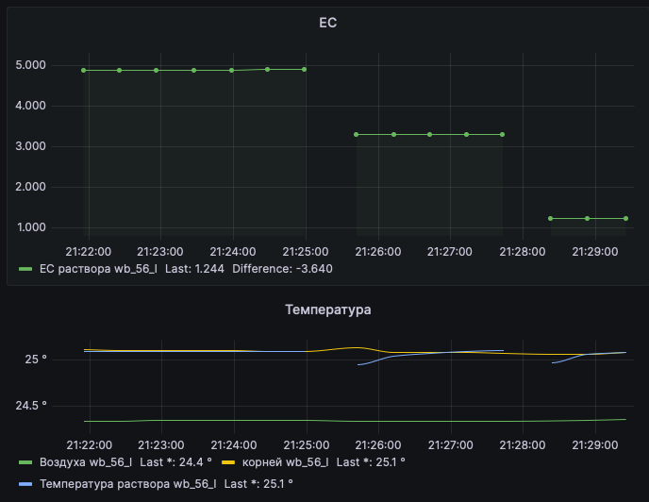Select the middle data point on the lowest EC segment
Image resolution: width=649 pixels, height=502 pixels.
click(x=588, y=218)
